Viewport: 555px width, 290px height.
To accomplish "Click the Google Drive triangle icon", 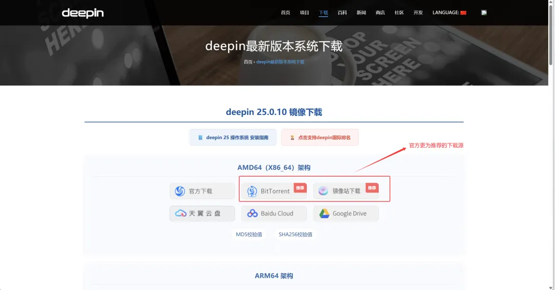I will pyautogui.click(x=324, y=213).
